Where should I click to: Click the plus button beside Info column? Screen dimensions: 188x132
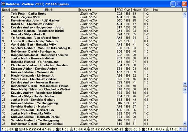click(x=185, y=10)
